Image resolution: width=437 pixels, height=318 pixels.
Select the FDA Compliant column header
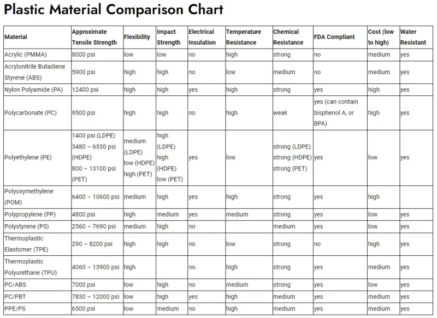pyautogui.click(x=334, y=37)
